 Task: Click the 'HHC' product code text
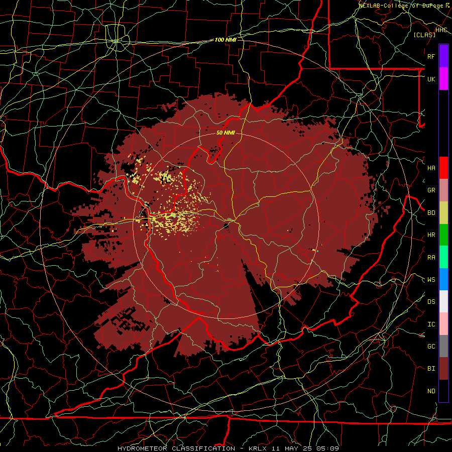[x=441, y=30]
